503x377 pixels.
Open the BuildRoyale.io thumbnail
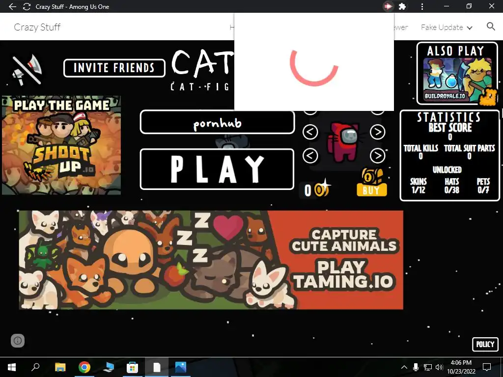[457, 79]
